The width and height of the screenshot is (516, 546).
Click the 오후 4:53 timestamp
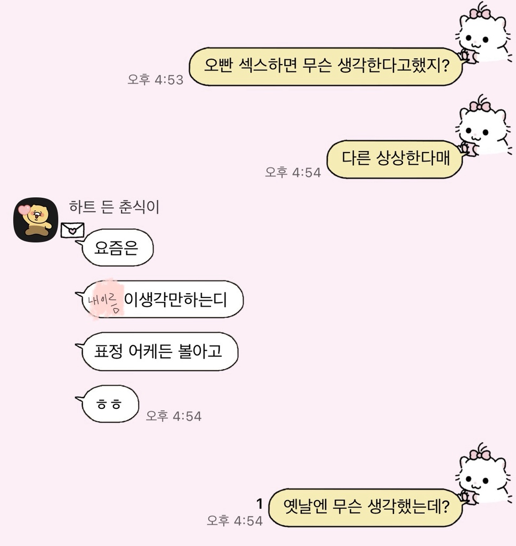155,80
